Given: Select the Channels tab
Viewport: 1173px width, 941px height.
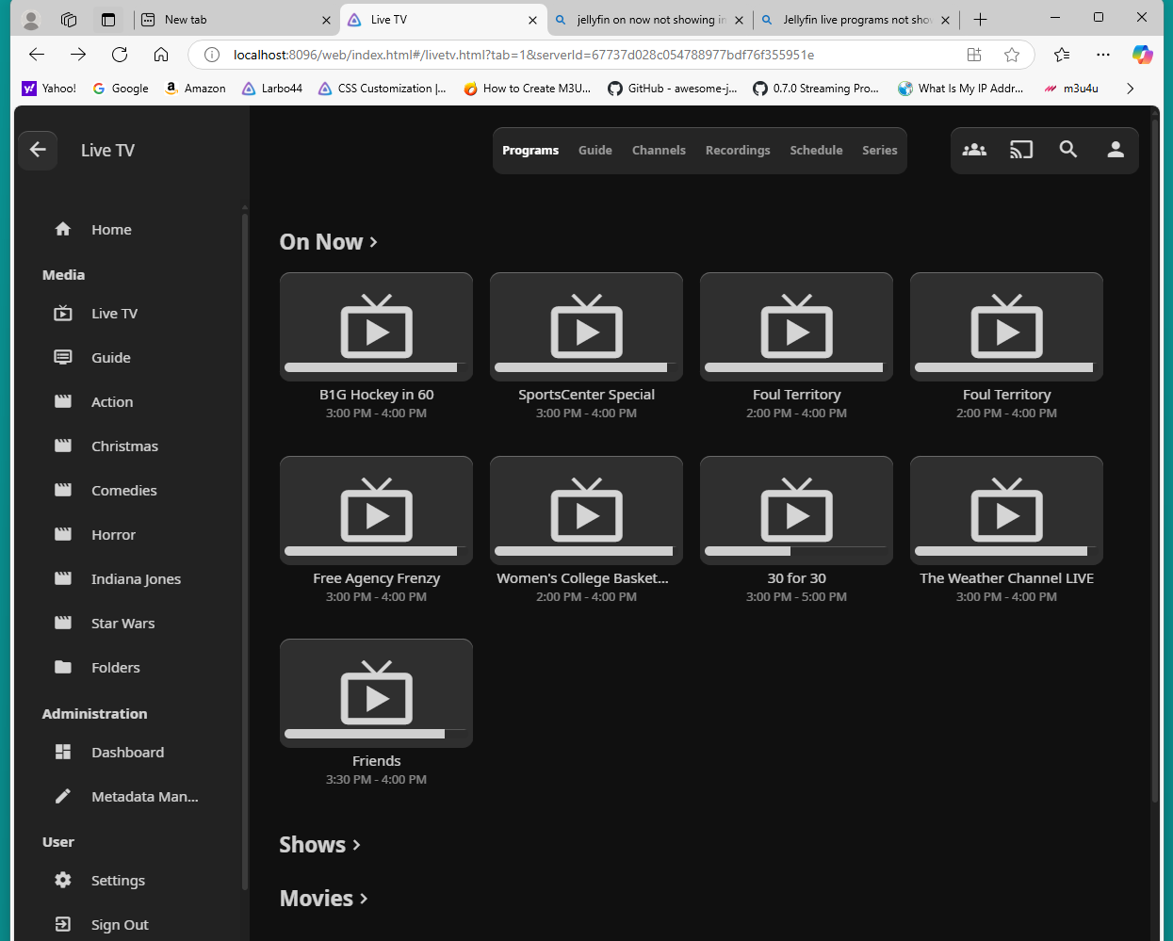Looking at the screenshot, I should [659, 151].
